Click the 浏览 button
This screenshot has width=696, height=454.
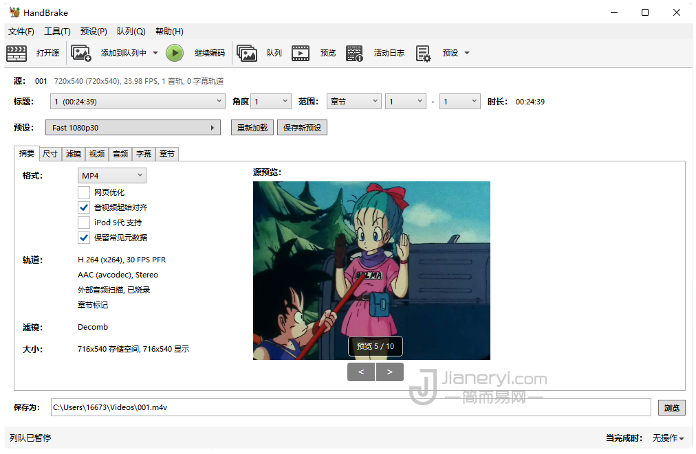(672, 408)
